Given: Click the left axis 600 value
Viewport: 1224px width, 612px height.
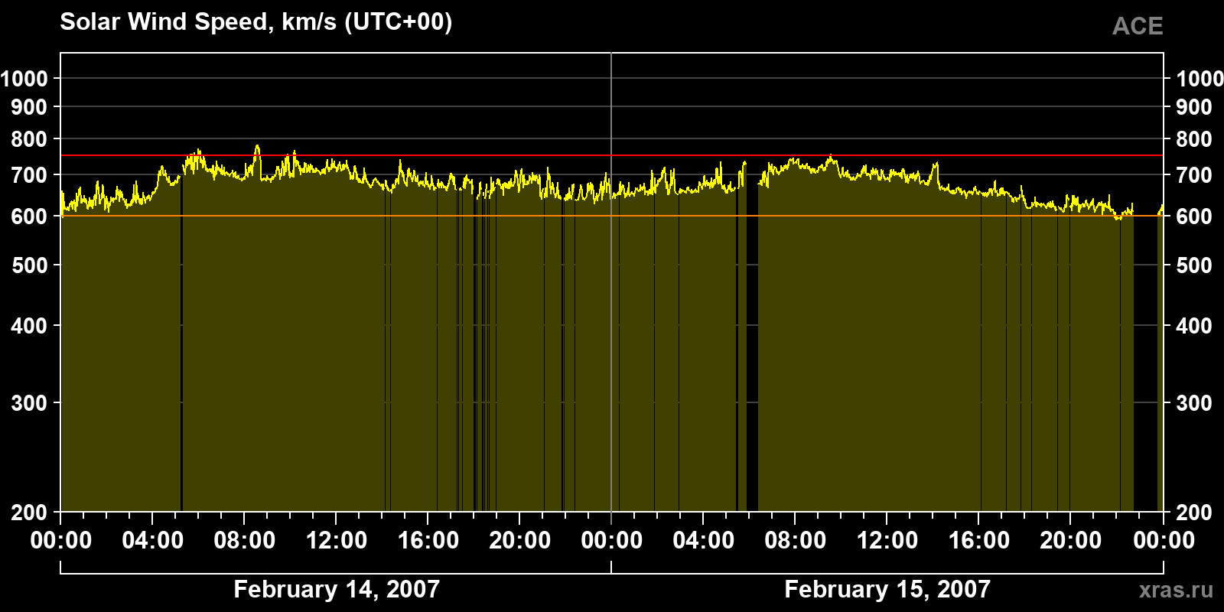Looking at the screenshot, I should tap(29, 216).
